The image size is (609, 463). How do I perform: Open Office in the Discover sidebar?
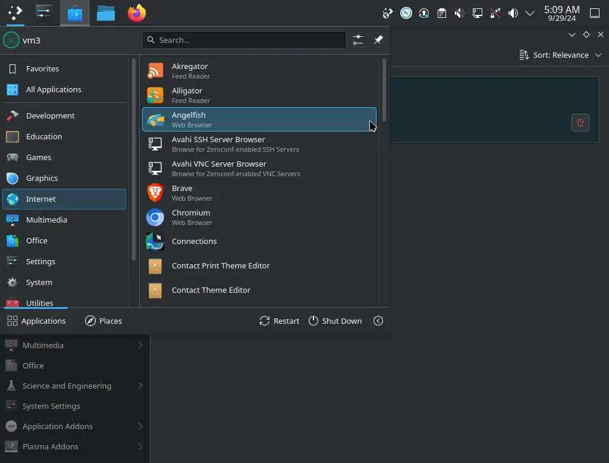point(74,365)
